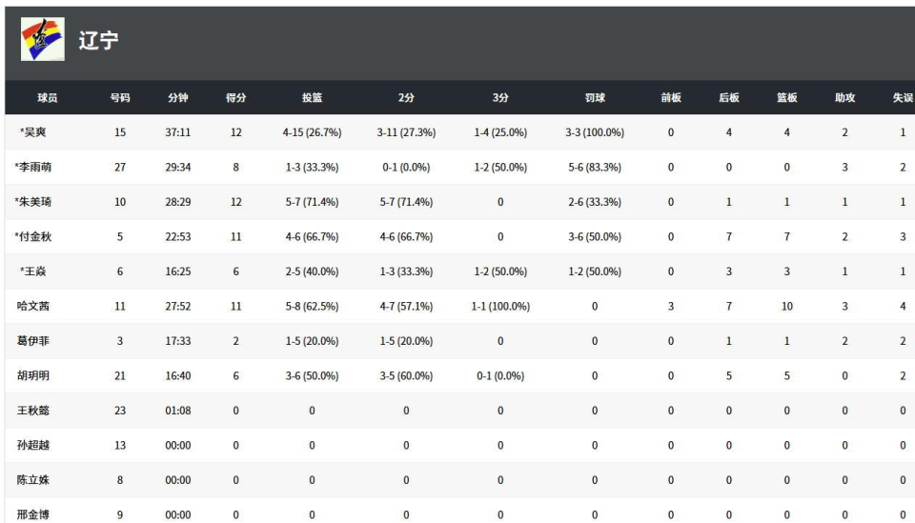The height and width of the screenshot is (523, 915).
Task: Click the 助攻 column header
Action: pos(844,97)
